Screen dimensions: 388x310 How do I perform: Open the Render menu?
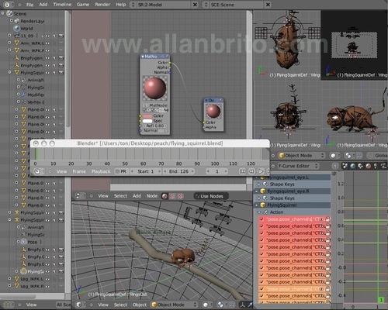click(x=102, y=5)
